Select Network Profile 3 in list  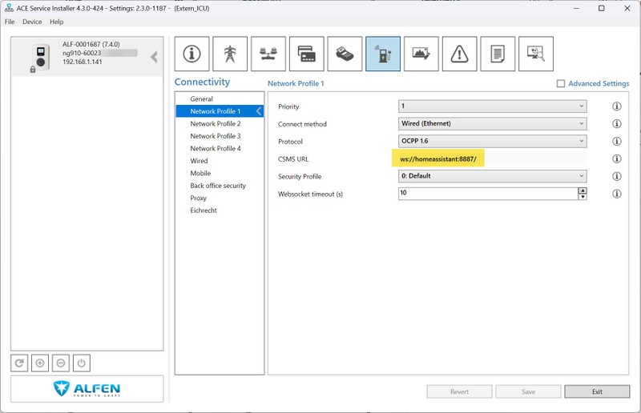click(220, 136)
